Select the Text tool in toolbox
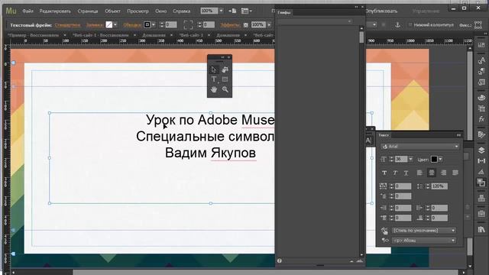The image size is (489, 275). coord(214,79)
